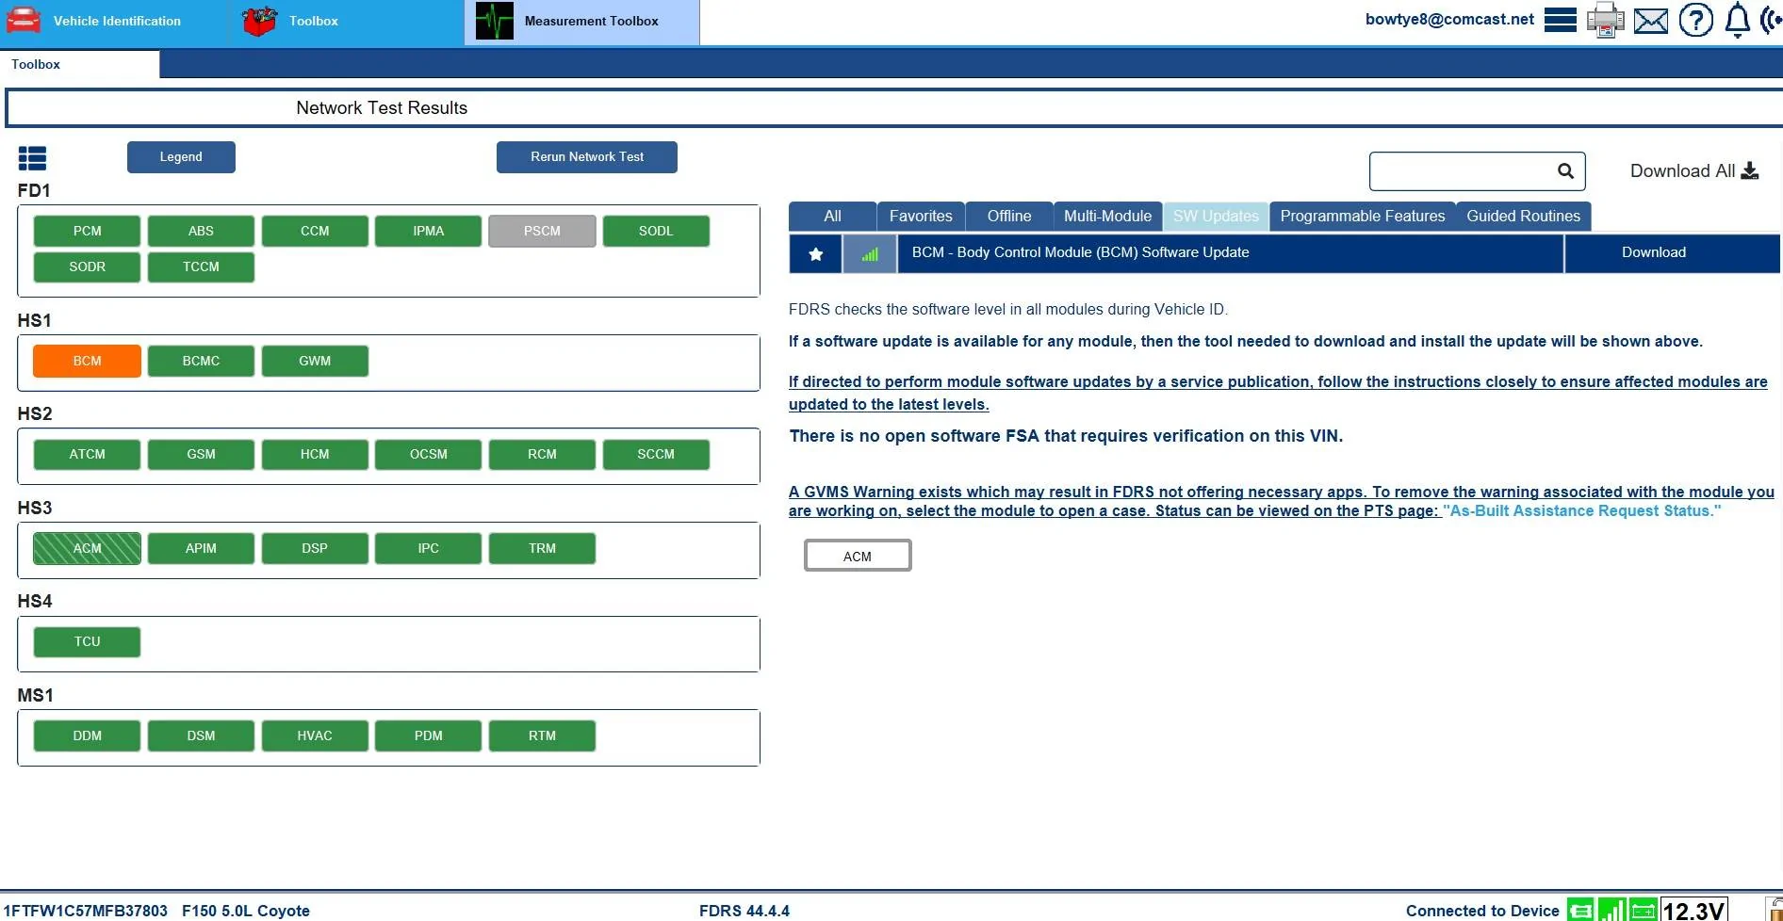Switch to the Favorites tab
The width and height of the screenshot is (1783, 921).
(x=921, y=216)
